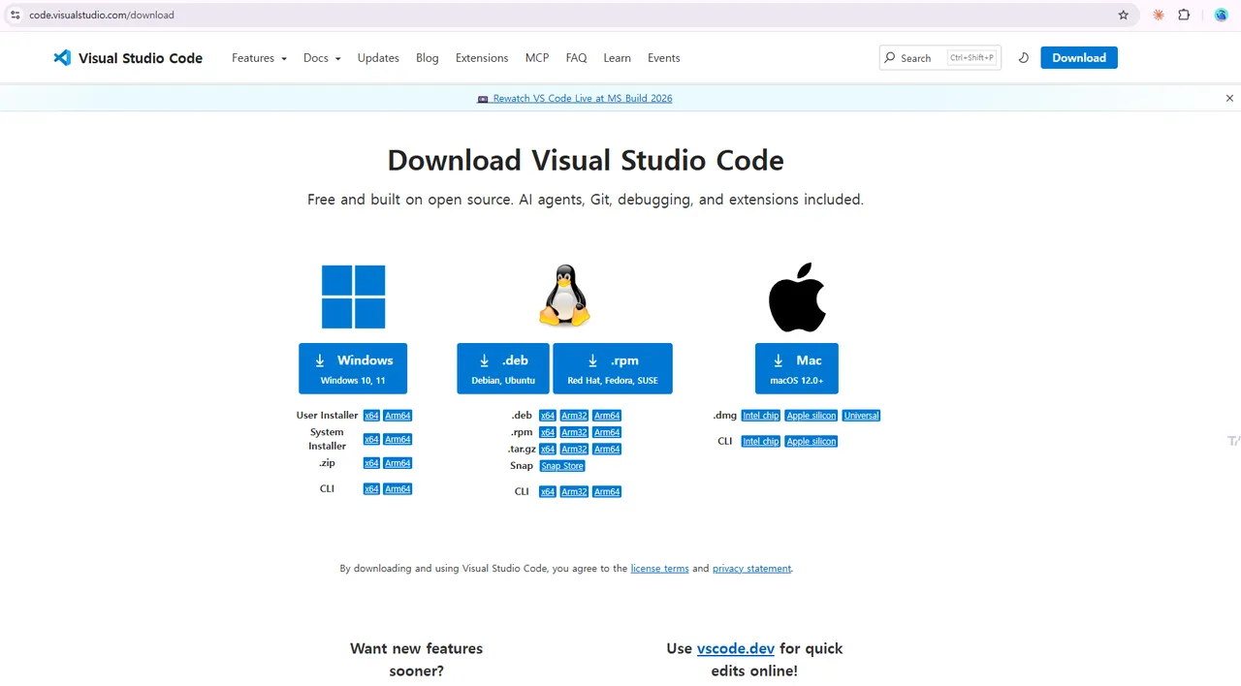Open the Events nav item
The height and width of the screenshot is (686, 1241).
coord(664,58)
